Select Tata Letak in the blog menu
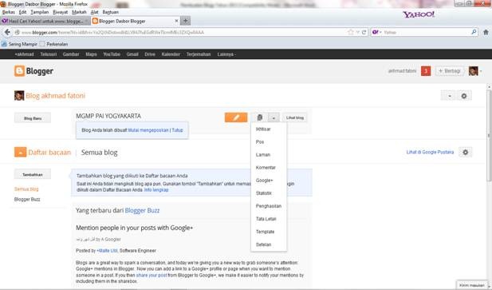The image size is (492, 290). [x=266, y=219]
